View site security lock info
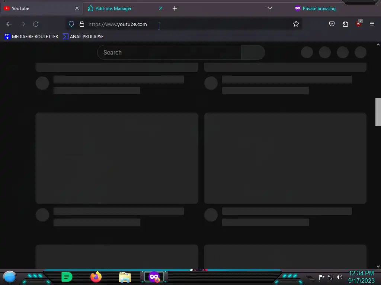The image size is (381, 285). (x=82, y=24)
